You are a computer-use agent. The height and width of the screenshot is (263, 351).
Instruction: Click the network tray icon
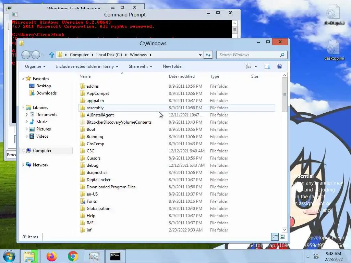point(316,256)
